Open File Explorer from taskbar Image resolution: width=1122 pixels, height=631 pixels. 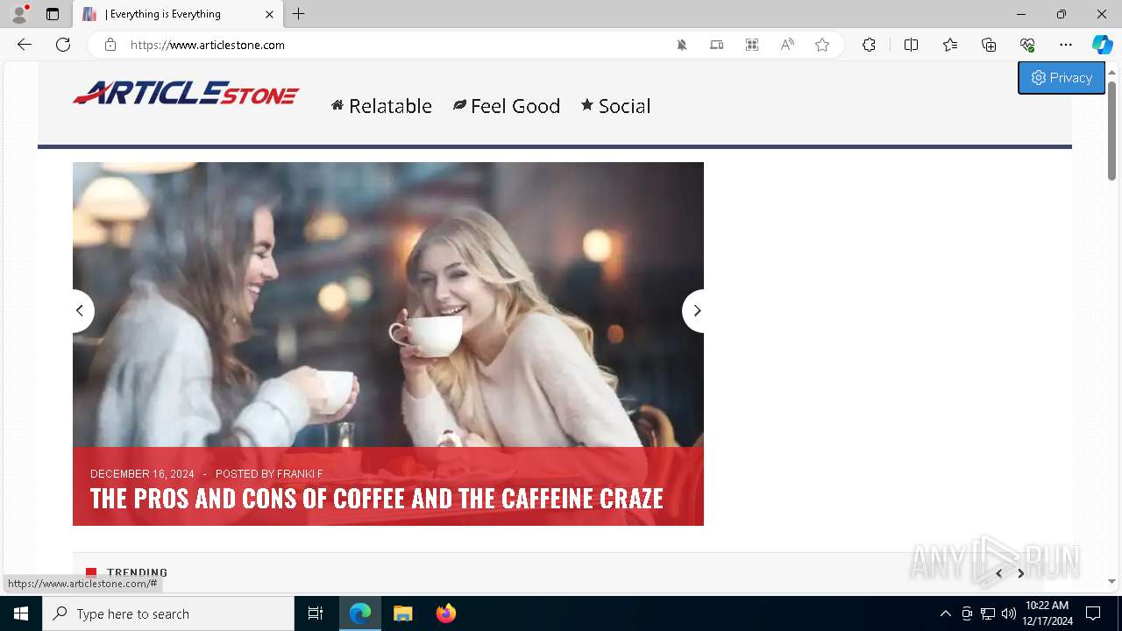tap(403, 613)
